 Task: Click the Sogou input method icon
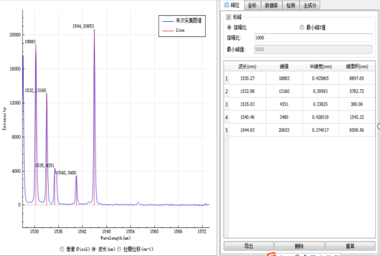coord(272,255)
